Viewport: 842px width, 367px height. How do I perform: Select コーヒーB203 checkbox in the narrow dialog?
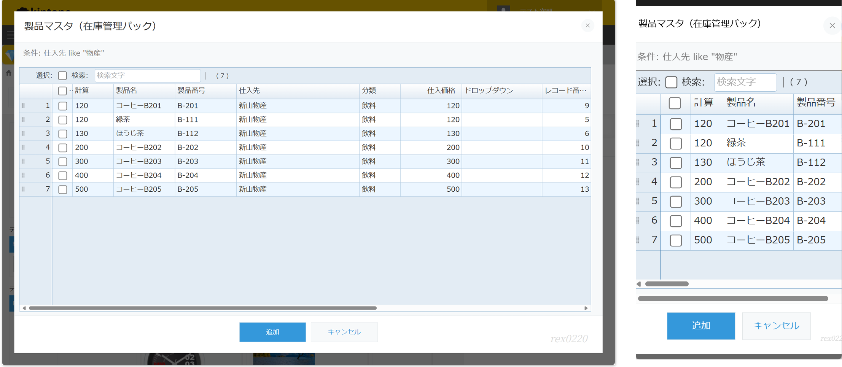[x=676, y=202]
